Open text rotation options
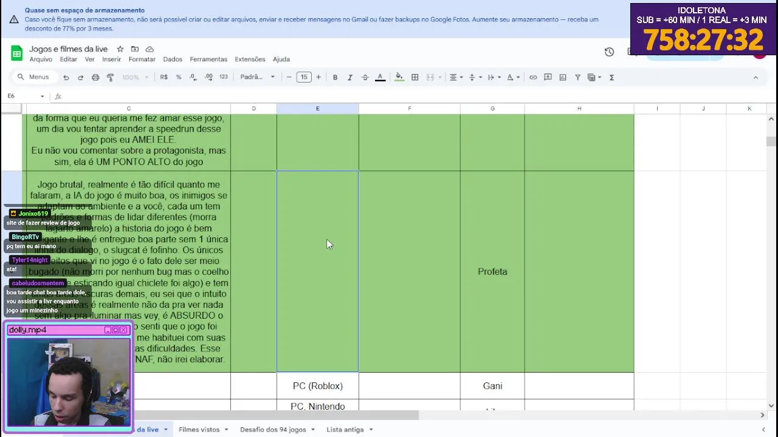This screenshot has width=778, height=437. pyautogui.click(x=512, y=77)
